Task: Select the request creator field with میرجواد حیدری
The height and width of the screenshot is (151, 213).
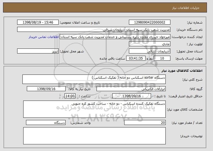Action: click(115, 37)
